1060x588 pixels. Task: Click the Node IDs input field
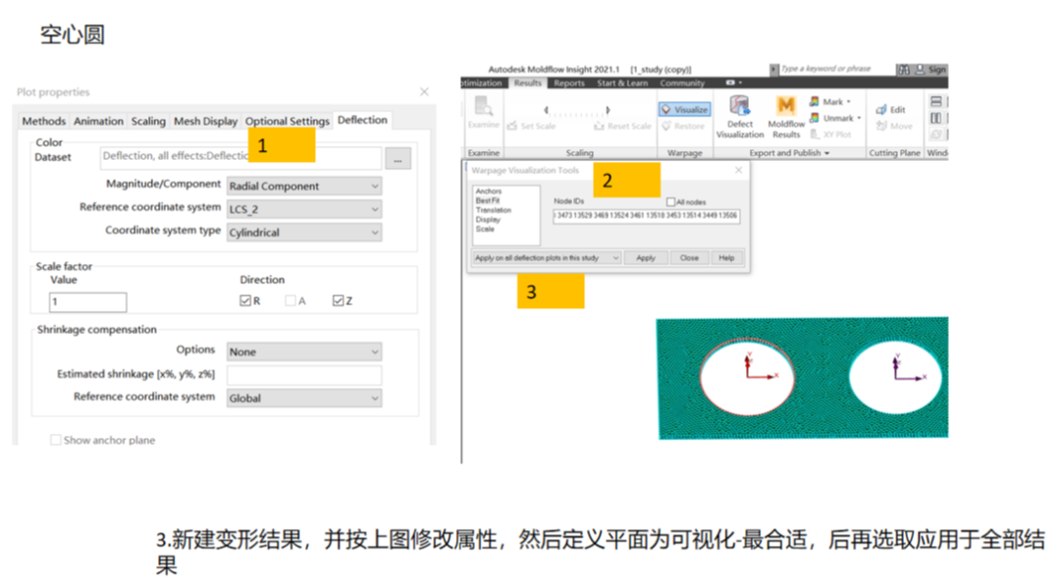646,216
